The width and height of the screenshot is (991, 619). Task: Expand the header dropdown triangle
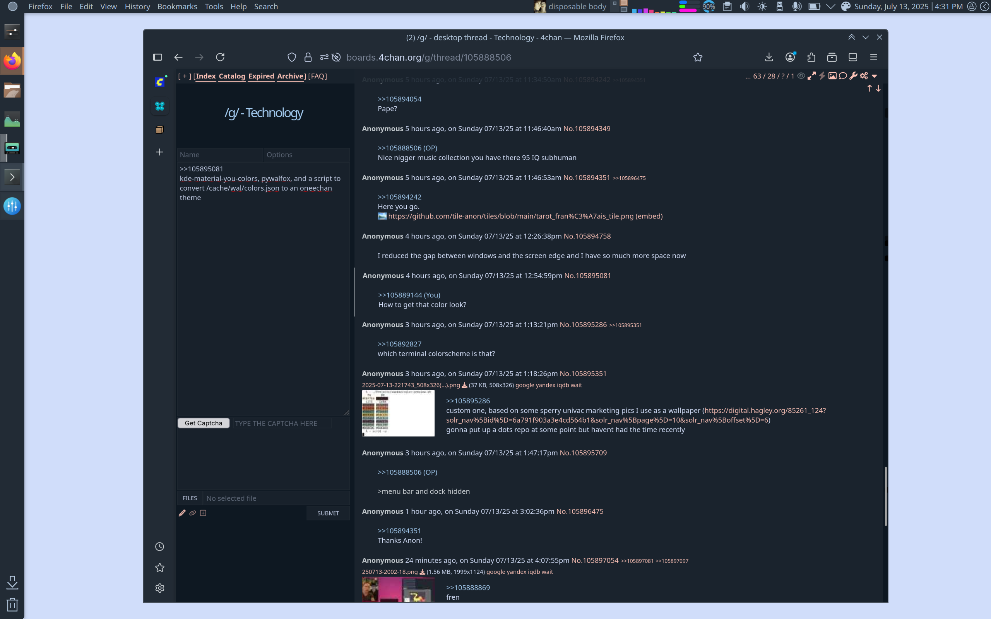pyautogui.click(x=874, y=76)
